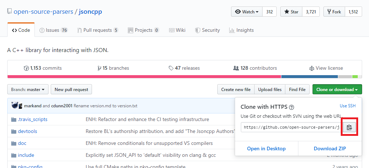Expand the Branch: master dropdown
Viewport: 369px width, 168px height.
click(x=28, y=89)
